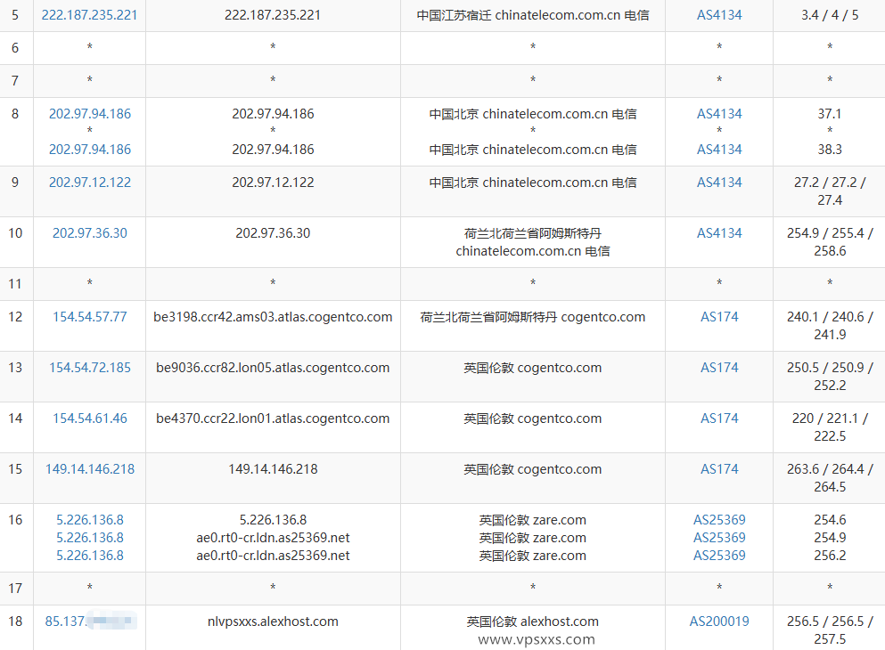Select hop number 17 cell
The height and width of the screenshot is (650, 885).
(x=16, y=589)
